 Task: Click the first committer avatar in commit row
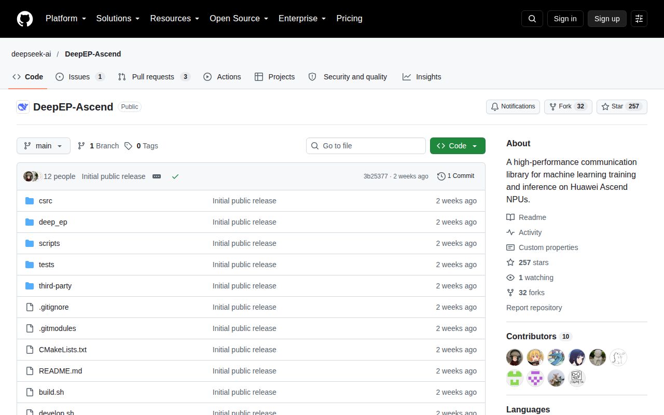pyautogui.click(x=29, y=176)
